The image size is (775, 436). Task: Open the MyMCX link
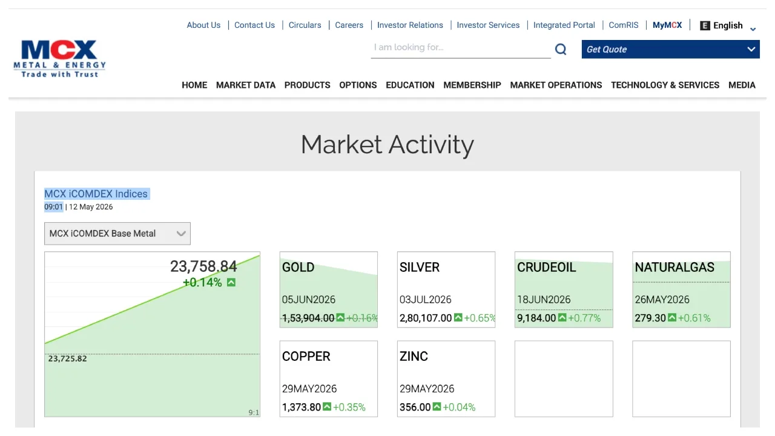(667, 25)
